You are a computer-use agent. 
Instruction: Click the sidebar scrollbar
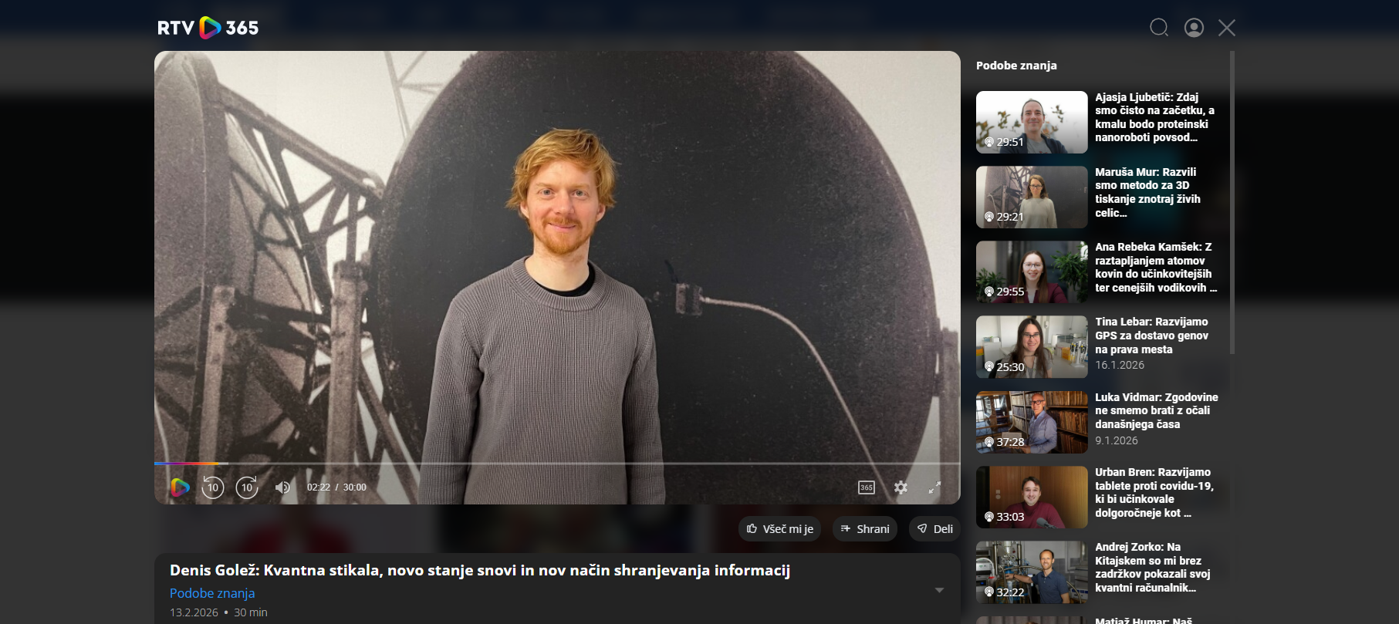coord(1232,202)
